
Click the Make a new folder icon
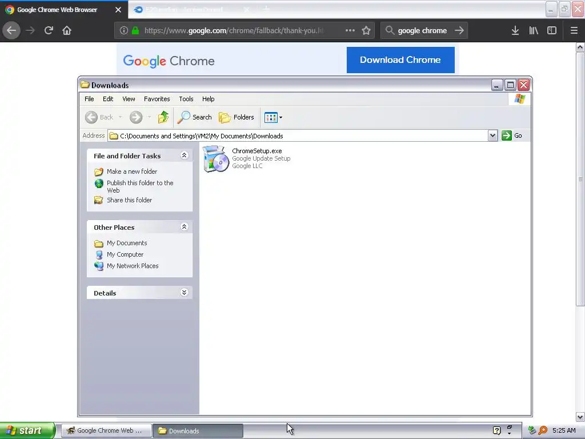point(98,171)
